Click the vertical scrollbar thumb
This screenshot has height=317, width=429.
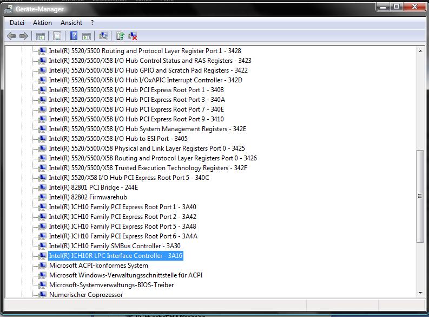pos(420,196)
